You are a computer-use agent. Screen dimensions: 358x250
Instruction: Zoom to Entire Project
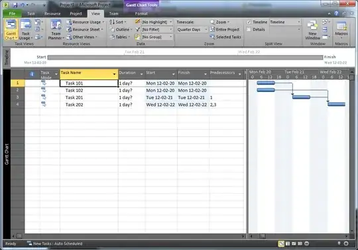coord(225,30)
